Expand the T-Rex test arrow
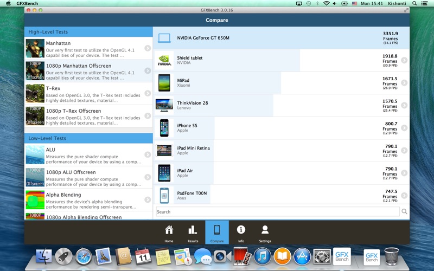434x271 pixels. pyautogui.click(x=148, y=93)
